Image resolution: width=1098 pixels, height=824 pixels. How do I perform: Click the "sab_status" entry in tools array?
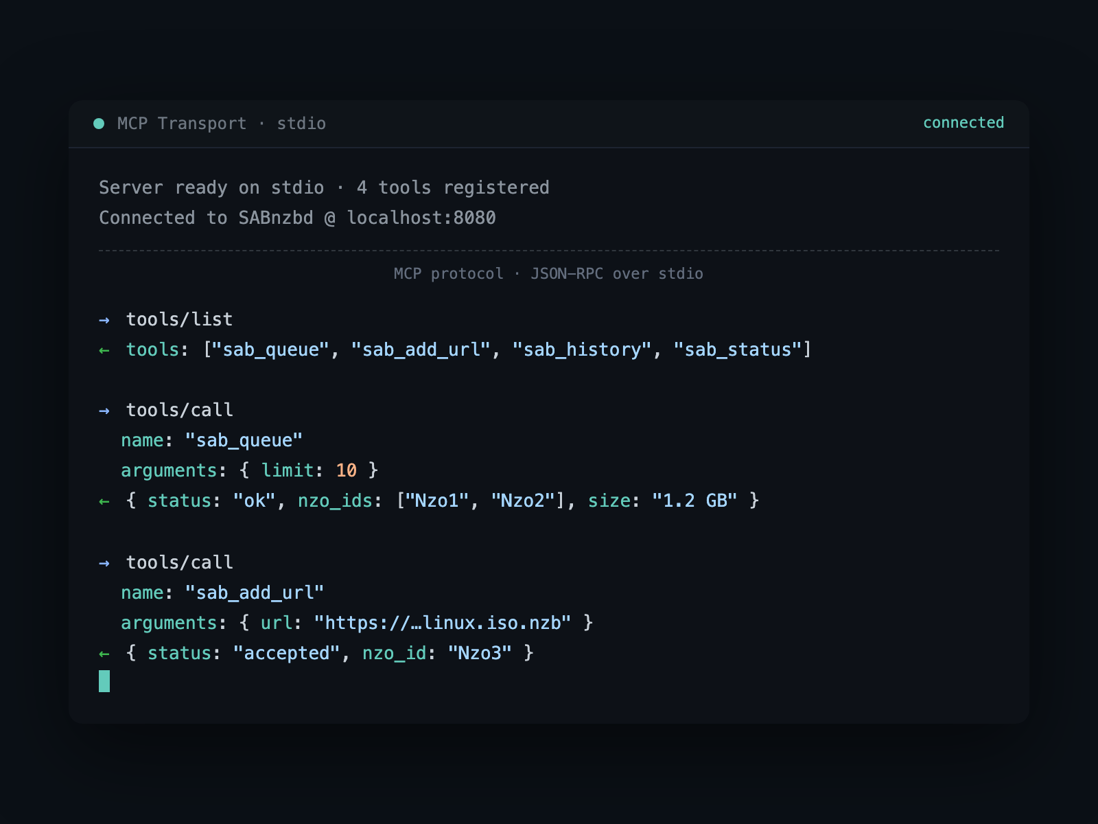click(x=738, y=350)
